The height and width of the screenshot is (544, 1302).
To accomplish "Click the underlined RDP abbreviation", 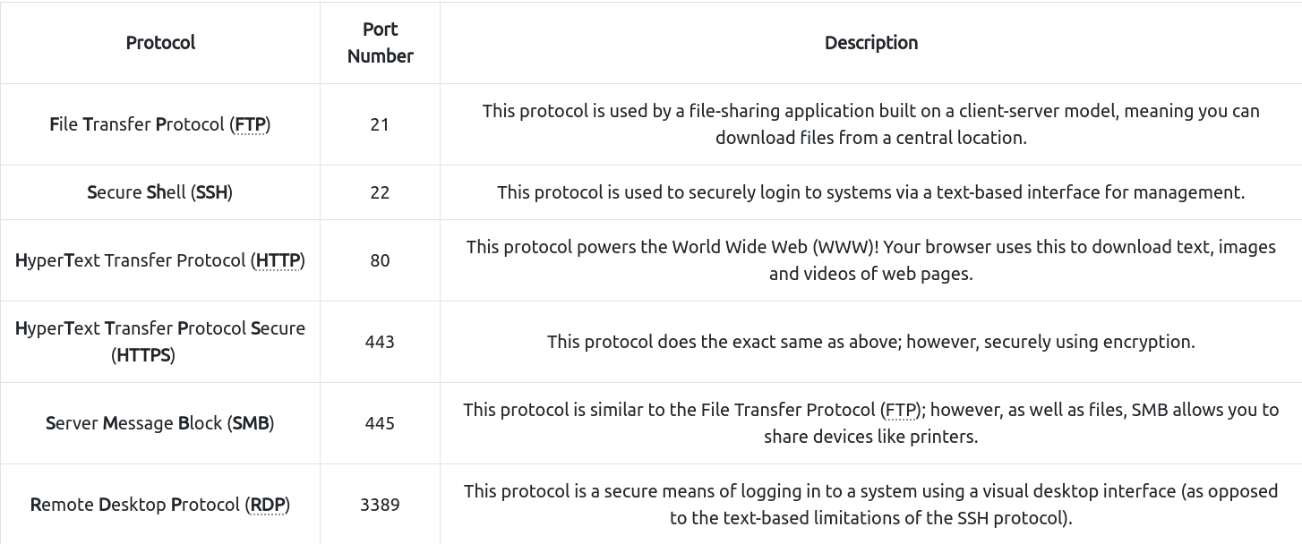I will point(267,505).
